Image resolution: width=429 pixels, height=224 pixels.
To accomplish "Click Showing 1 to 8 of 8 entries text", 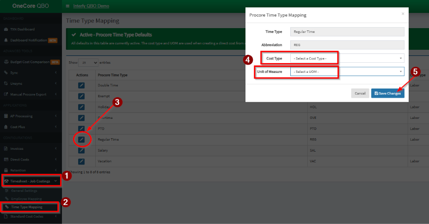I will (90, 172).
